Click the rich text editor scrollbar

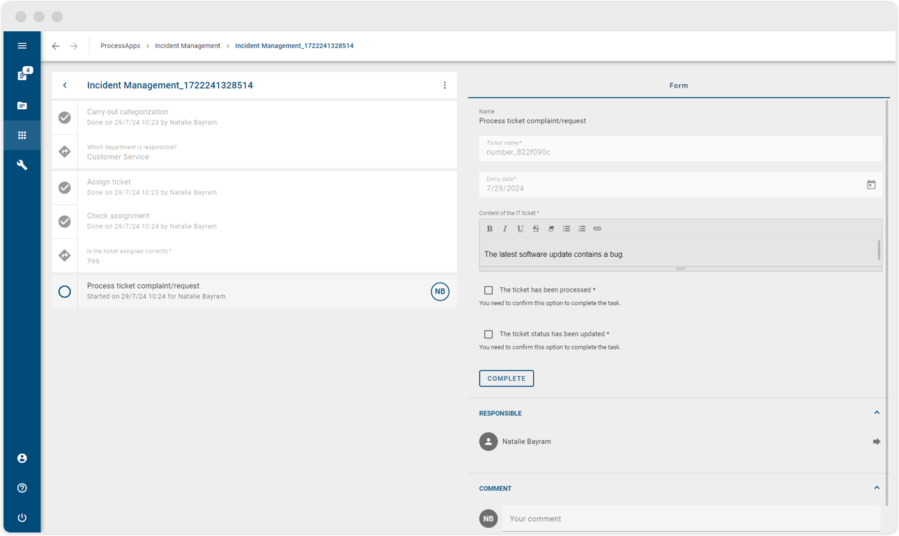point(879,251)
